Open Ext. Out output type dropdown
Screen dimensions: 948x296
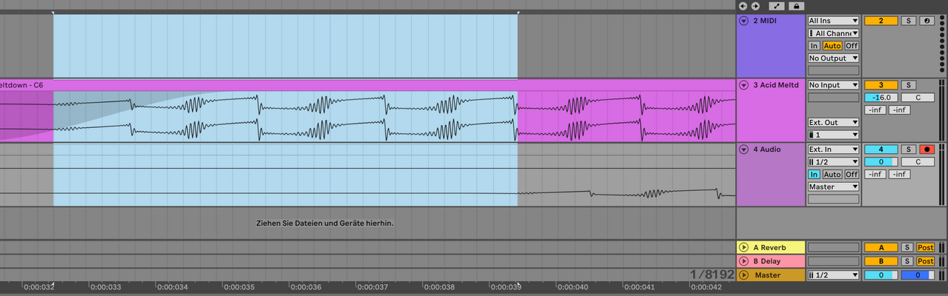coord(833,122)
